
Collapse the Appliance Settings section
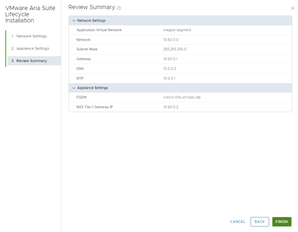(74, 88)
